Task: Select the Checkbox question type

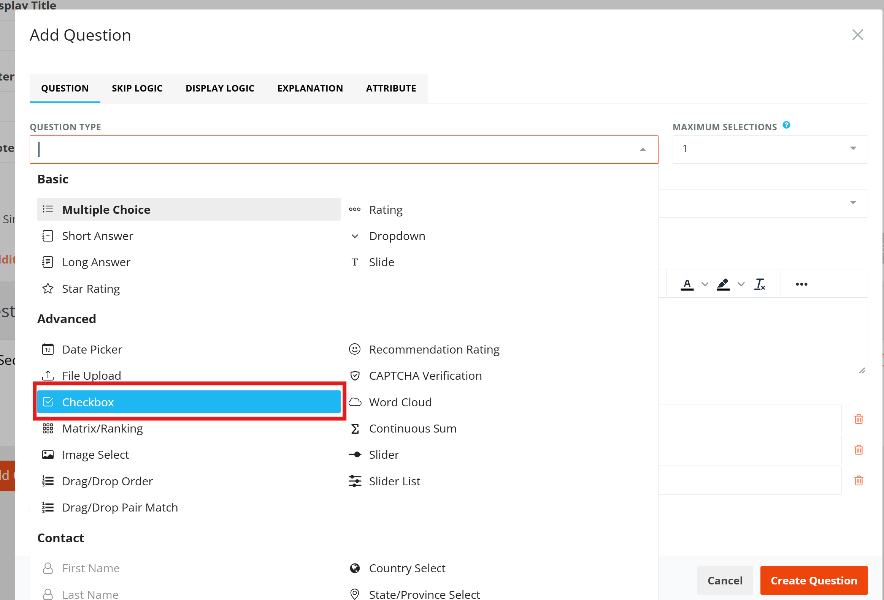Action: tap(189, 402)
